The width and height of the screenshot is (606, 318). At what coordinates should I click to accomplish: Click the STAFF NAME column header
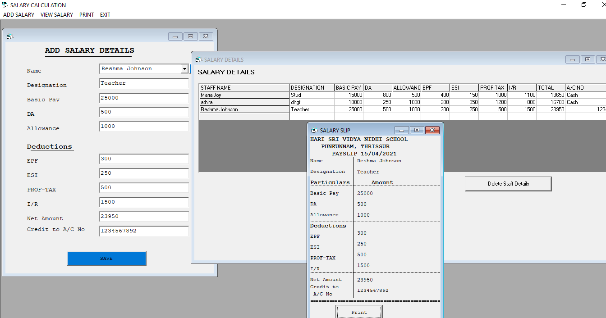(x=243, y=88)
